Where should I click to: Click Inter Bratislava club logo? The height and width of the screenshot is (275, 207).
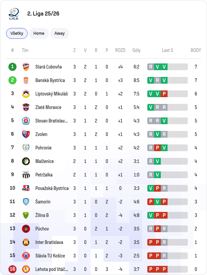pyautogui.click(x=26, y=242)
